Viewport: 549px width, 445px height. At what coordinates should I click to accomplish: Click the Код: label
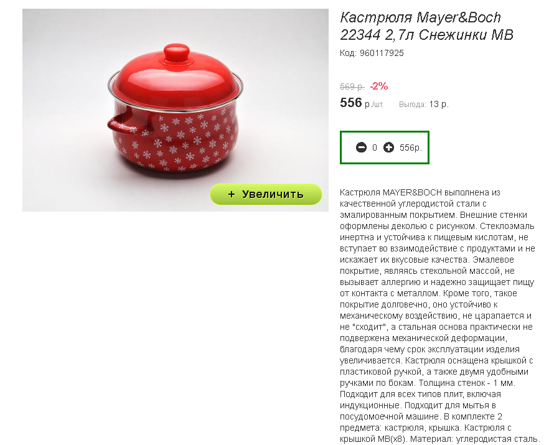tap(349, 54)
